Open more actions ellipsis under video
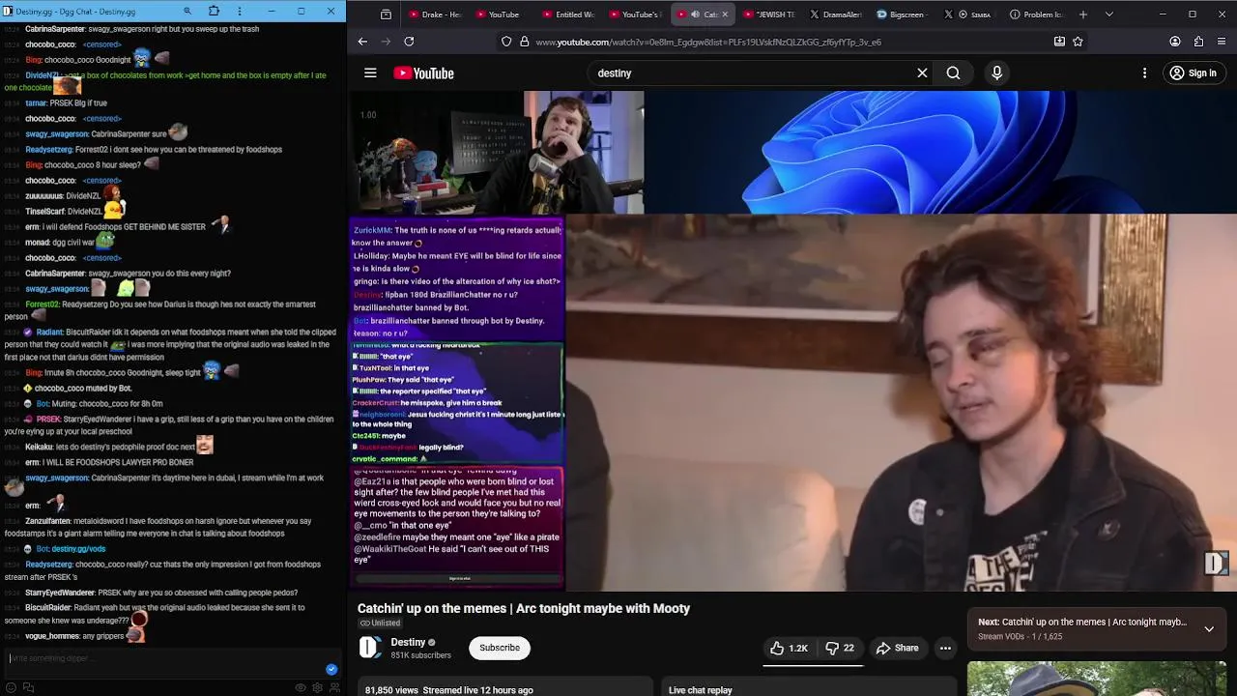This screenshot has width=1237, height=696. [945, 648]
